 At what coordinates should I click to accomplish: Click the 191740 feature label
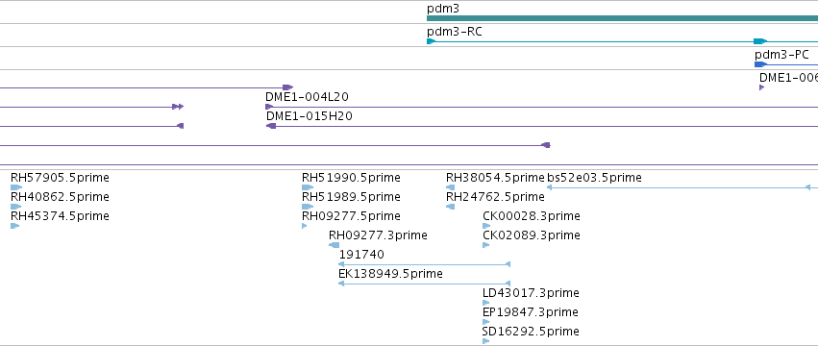coord(361,255)
